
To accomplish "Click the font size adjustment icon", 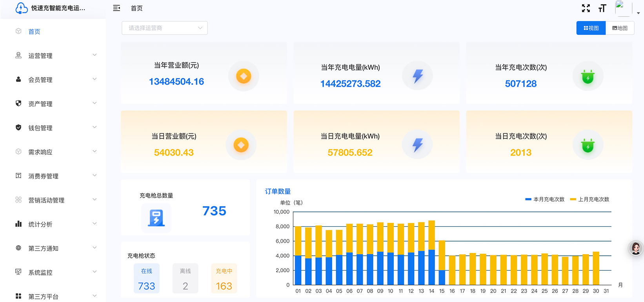I will (x=602, y=8).
